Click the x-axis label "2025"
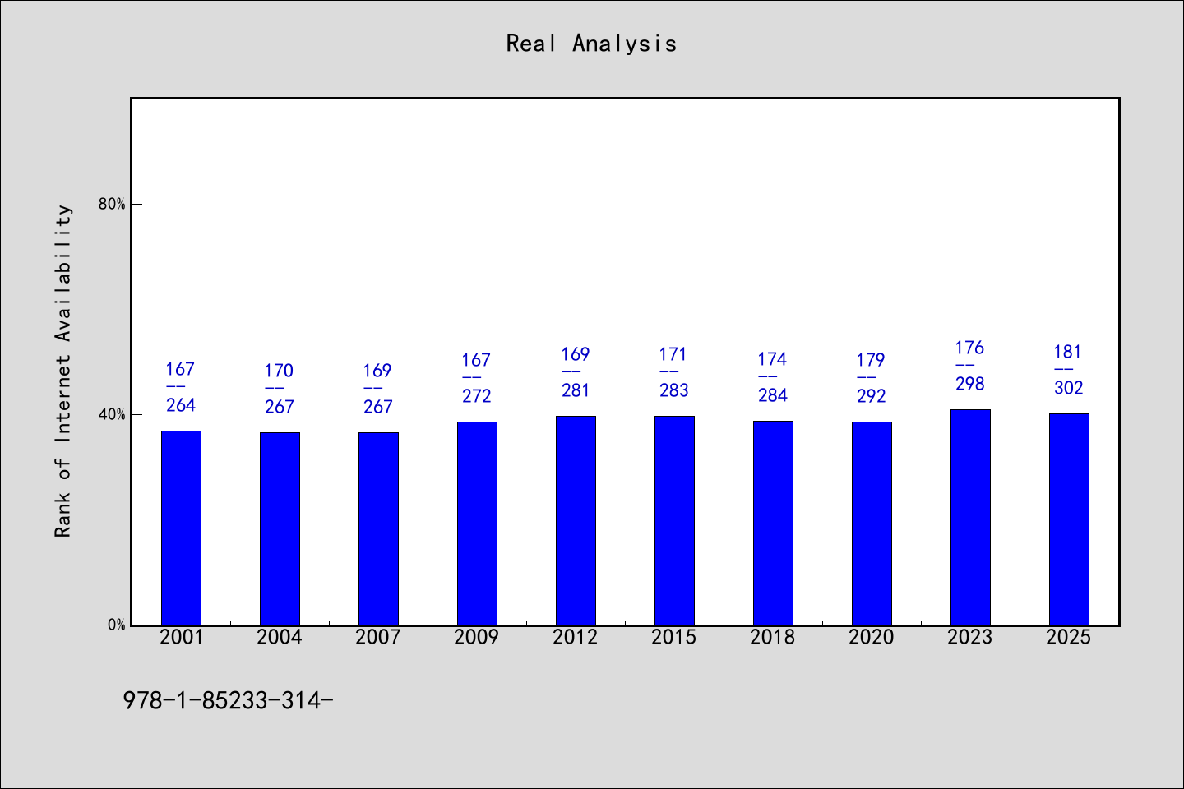 (x=1069, y=637)
